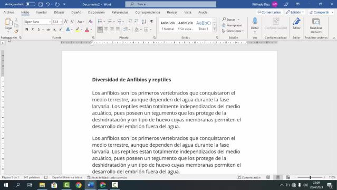This screenshot has height=190, width=337.
Task: Decrease paragraph indent
Action: pyautogui.click(x=130, y=22)
